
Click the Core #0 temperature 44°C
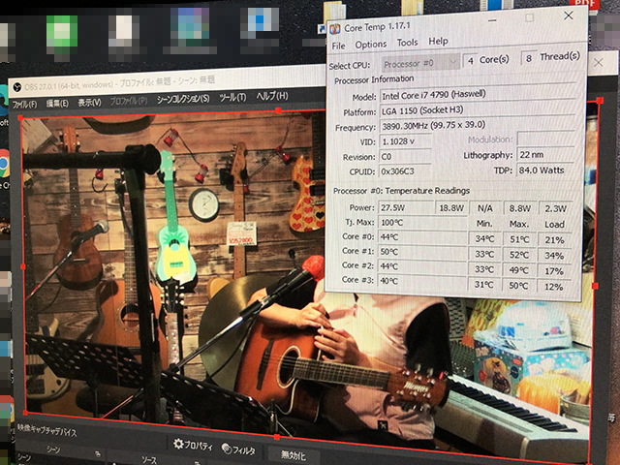click(x=422, y=237)
